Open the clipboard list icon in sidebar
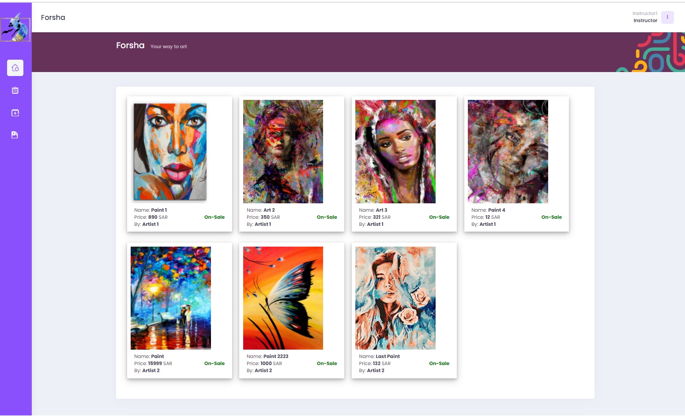Viewport: 685px width, 419px height. point(15,90)
